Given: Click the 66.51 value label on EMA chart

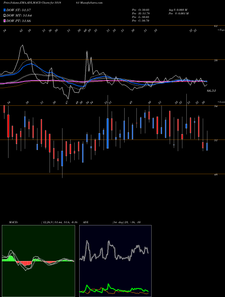Looking at the screenshot, I should [211, 91].
